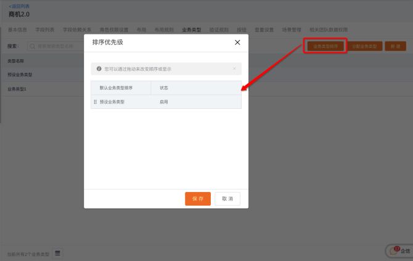Switch to the 基本信息 tab
This screenshot has height=261, width=413.
tap(17, 30)
